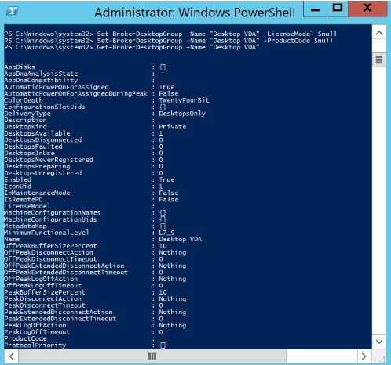Image resolution: width=391 pixels, height=365 pixels.
Task: Click the AutomaticPowerOnForAssigned property name
Action: 57,87
